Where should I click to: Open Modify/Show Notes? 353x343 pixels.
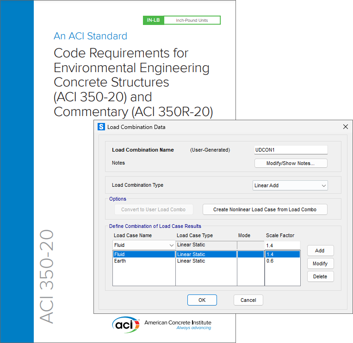[291, 163]
